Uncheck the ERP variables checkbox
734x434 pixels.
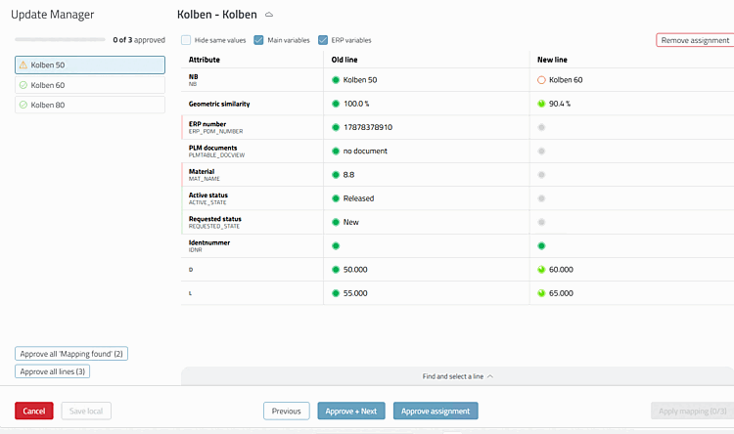(x=323, y=40)
